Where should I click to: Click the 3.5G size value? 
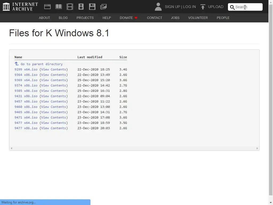(123, 123)
